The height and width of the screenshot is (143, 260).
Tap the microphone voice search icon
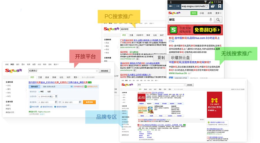pos(211,19)
